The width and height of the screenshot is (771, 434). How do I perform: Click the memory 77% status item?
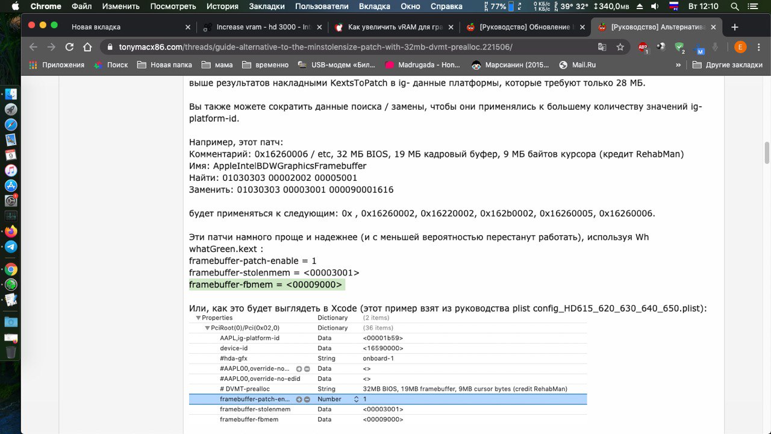coord(499,7)
